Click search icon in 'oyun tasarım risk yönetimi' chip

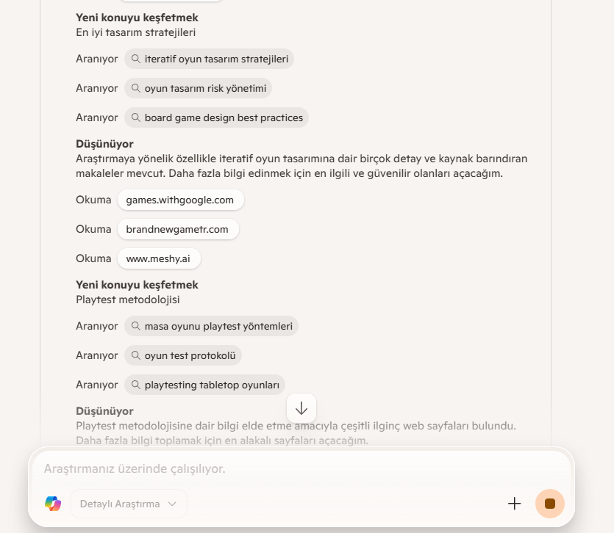[x=135, y=88]
